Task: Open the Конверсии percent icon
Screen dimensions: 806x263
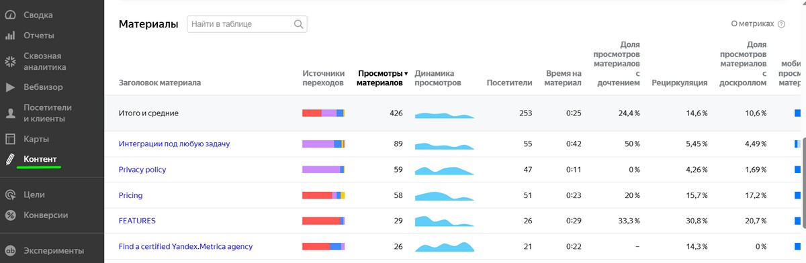Action: [10, 215]
